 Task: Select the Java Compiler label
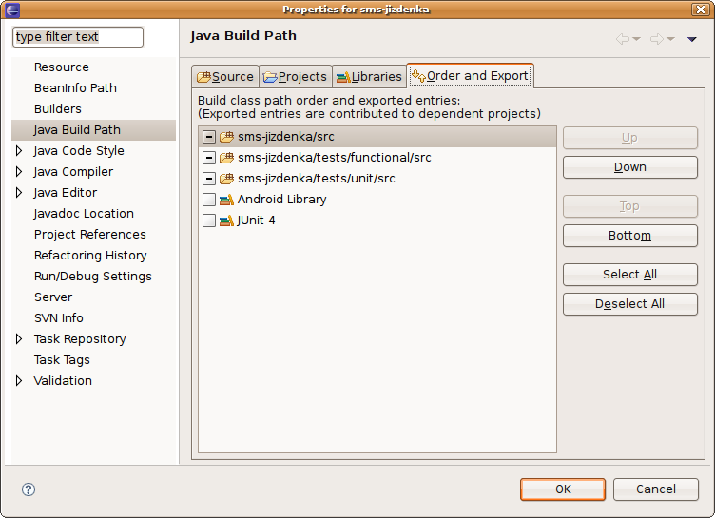[73, 172]
